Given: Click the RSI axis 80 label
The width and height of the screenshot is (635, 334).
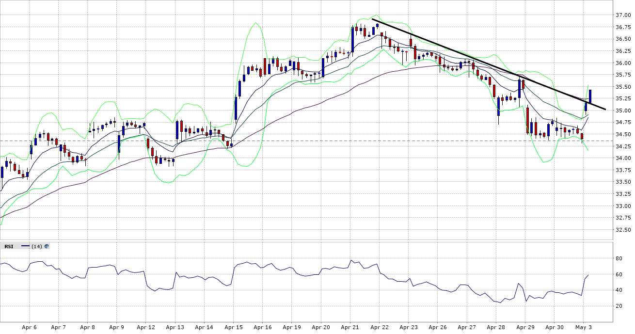Looking at the screenshot, I should point(619,259).
